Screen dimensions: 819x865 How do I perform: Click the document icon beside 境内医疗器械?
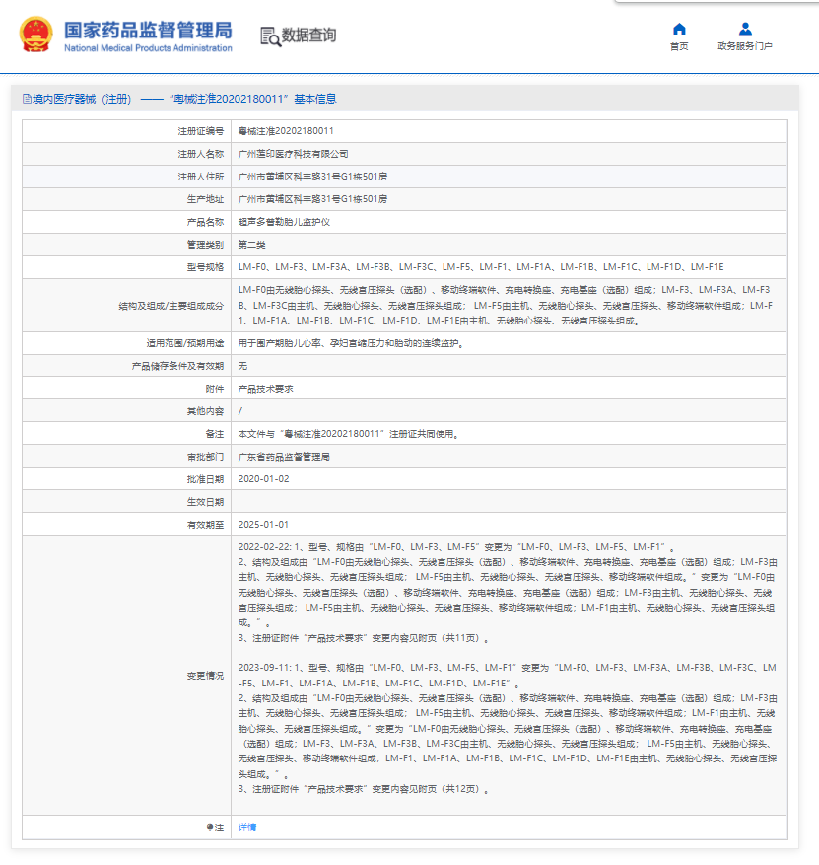click(x=27, y=99)
